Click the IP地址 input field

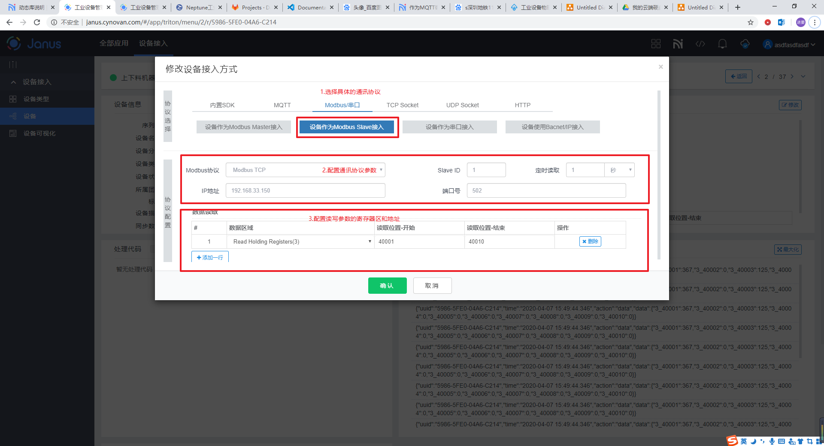(x=306, y=190)
